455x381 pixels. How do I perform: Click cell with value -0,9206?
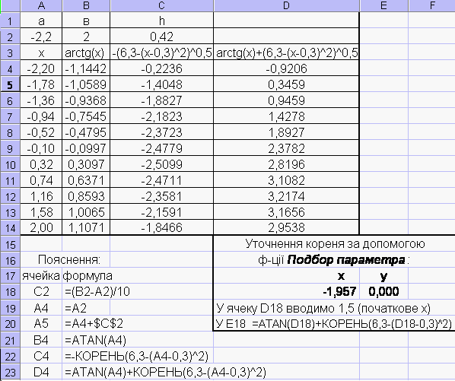click(286, 68)
